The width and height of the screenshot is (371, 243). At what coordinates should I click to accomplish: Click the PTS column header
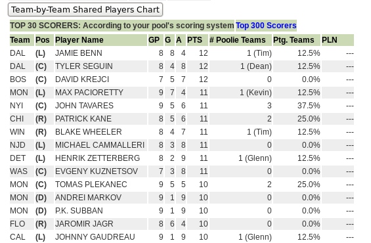[x=198, y=40]
